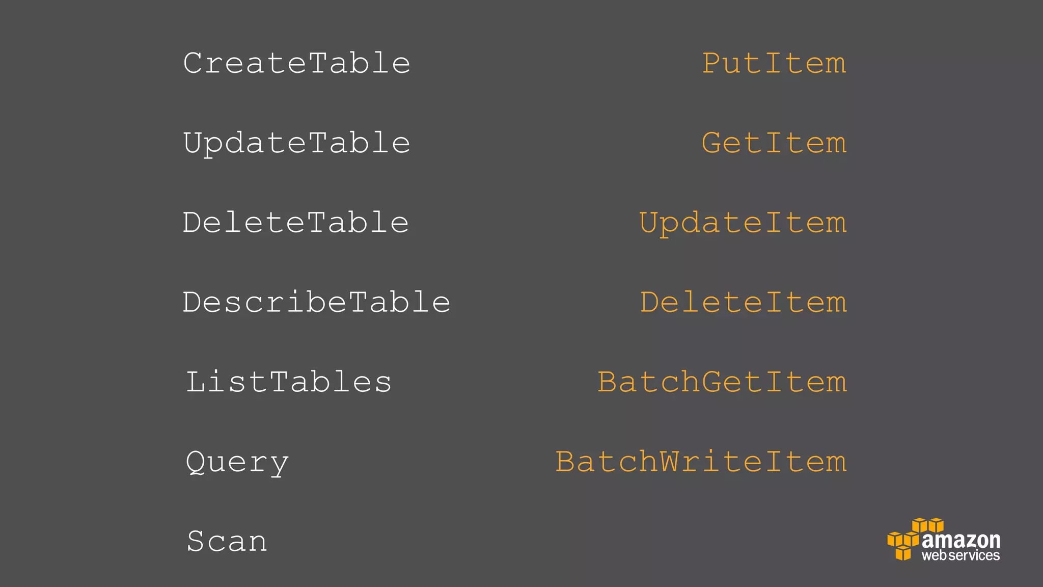Click the capital Q in Query
This screenshot has width=1043, height=587.
click(x=196, y=462)
